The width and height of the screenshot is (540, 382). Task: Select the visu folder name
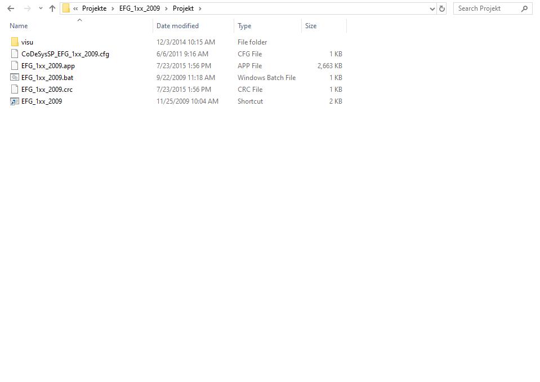[27, 42]
